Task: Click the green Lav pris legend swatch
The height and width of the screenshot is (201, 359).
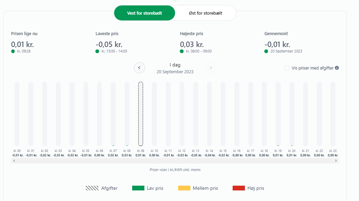Action: (138, 188)
